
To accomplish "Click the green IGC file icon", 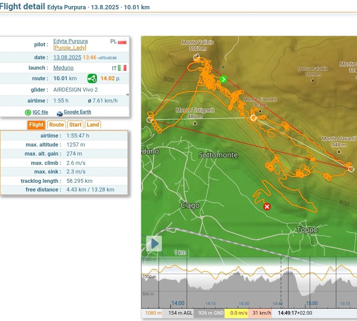I will click(28, 113).
